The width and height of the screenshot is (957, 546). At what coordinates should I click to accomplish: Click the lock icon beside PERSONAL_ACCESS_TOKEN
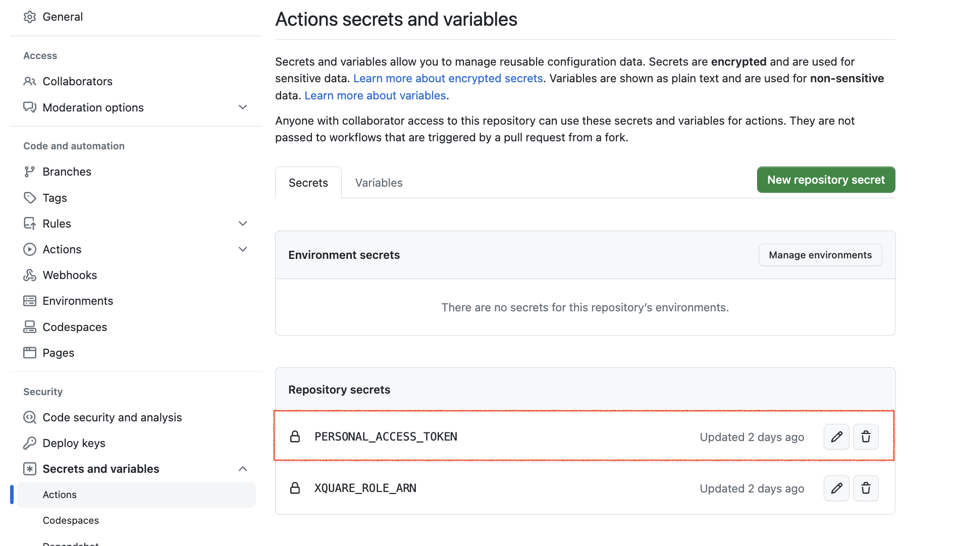click(295, 436)
